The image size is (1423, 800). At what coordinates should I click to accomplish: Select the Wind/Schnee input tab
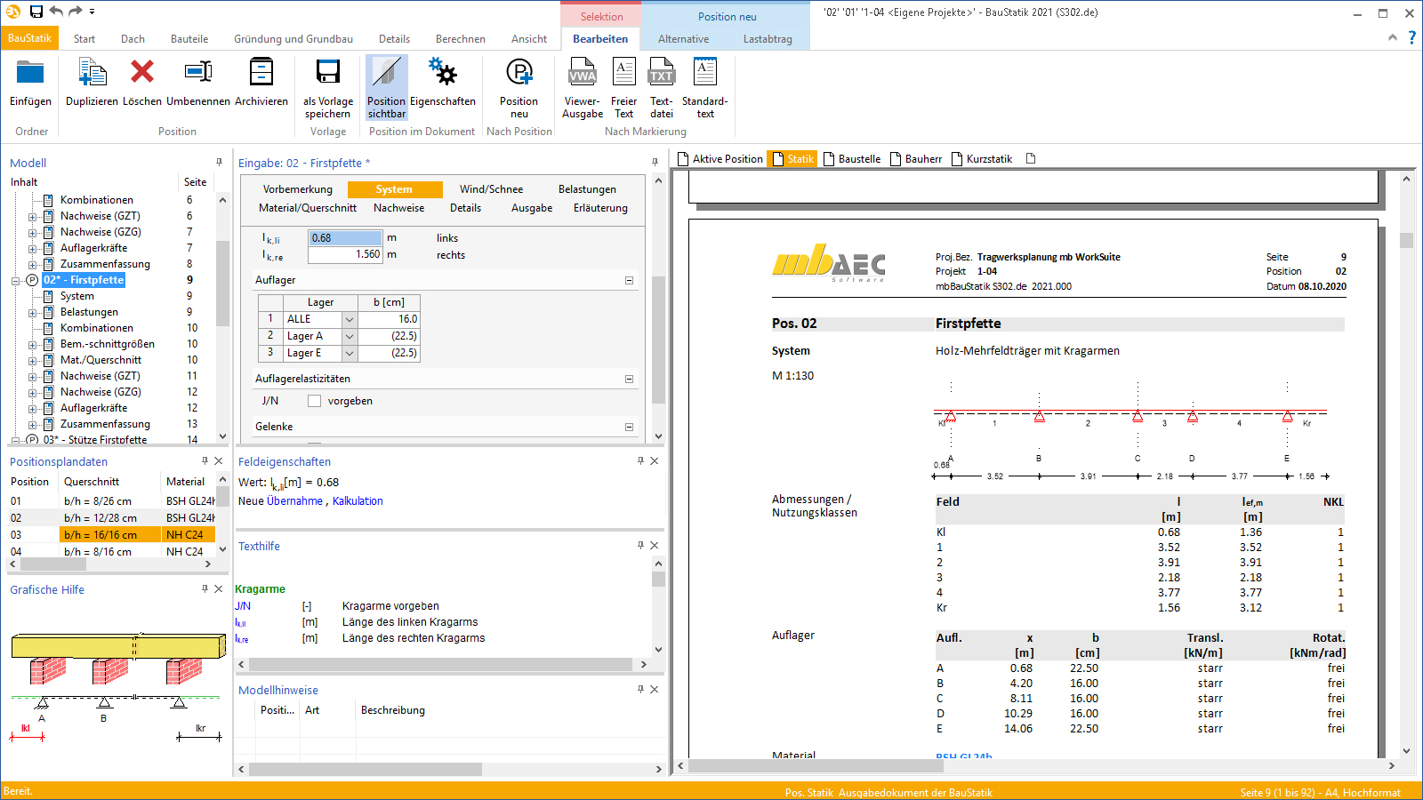click(x=491, y=189)
